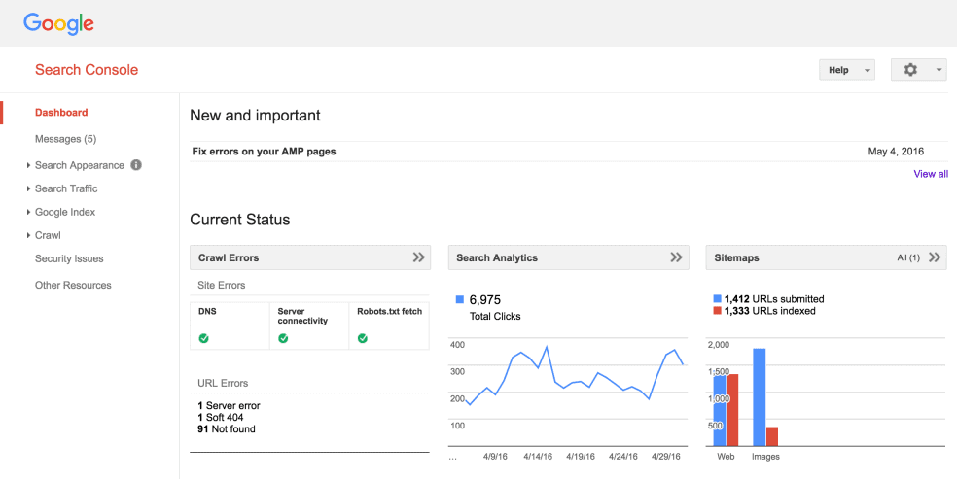Click the Google logo
Viewport: 957px width, 479px height.
click(58, 23)
